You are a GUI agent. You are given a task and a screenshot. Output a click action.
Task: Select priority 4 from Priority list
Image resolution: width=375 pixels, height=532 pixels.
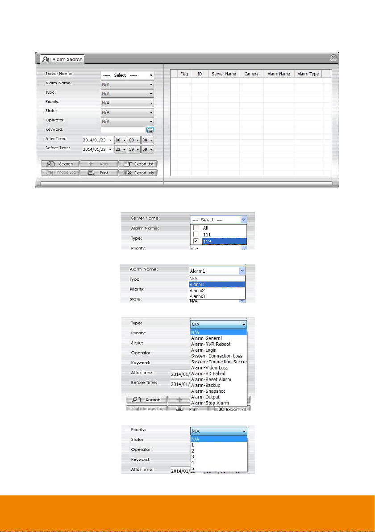(x=219, y=462)
